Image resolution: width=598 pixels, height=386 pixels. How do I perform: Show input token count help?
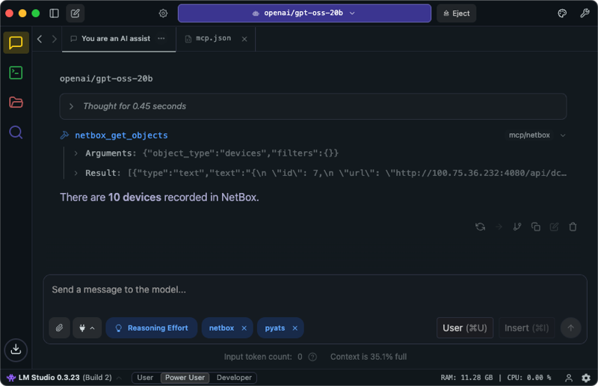tap(312, 357)
